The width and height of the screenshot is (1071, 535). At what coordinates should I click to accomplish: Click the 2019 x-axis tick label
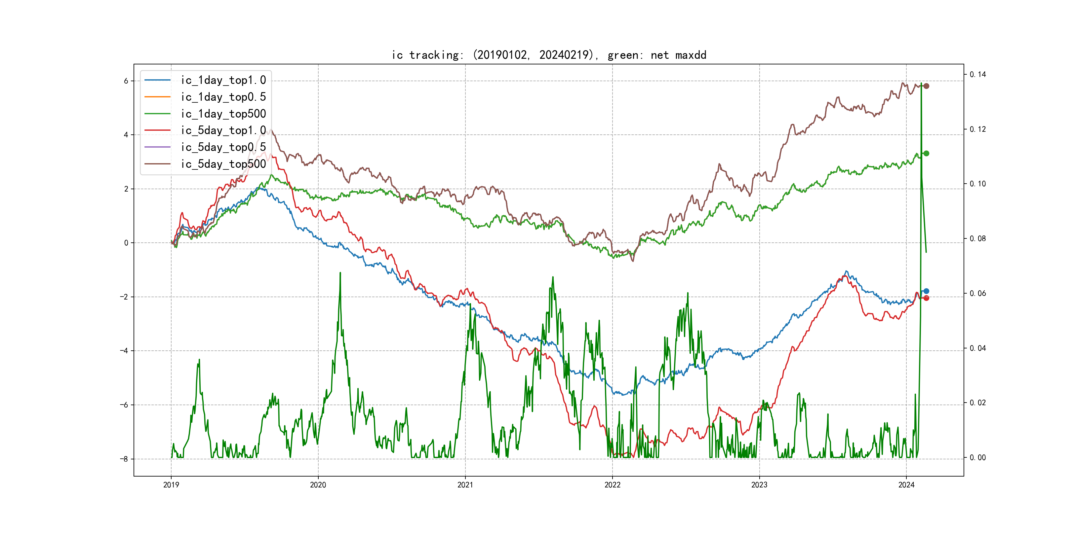pos(171,485)
